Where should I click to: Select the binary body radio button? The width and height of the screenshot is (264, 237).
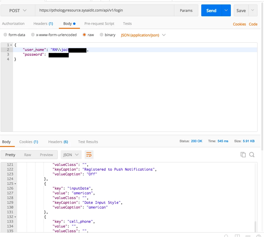pyautogui.click(x=102, y=35)
